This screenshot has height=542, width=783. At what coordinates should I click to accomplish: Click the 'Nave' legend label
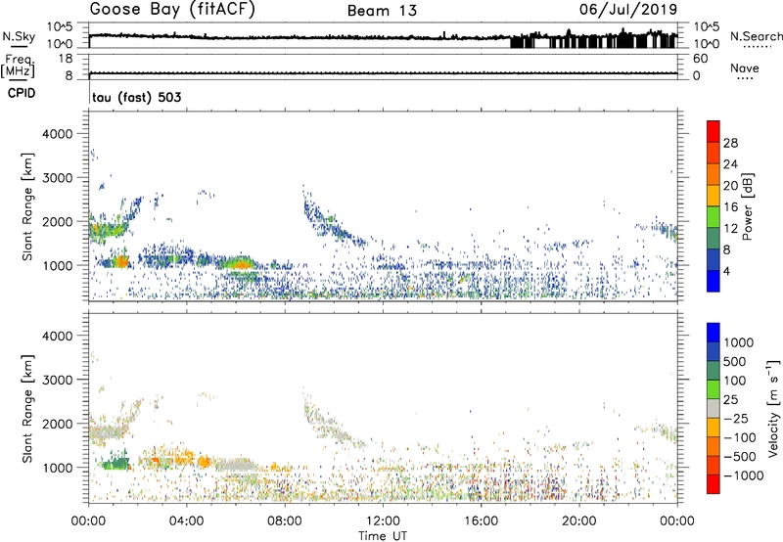(744, 68)
